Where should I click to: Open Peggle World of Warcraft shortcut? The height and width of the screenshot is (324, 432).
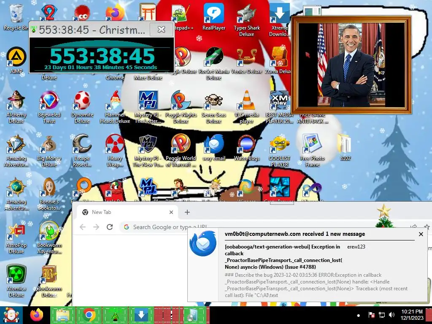(181, 151)
